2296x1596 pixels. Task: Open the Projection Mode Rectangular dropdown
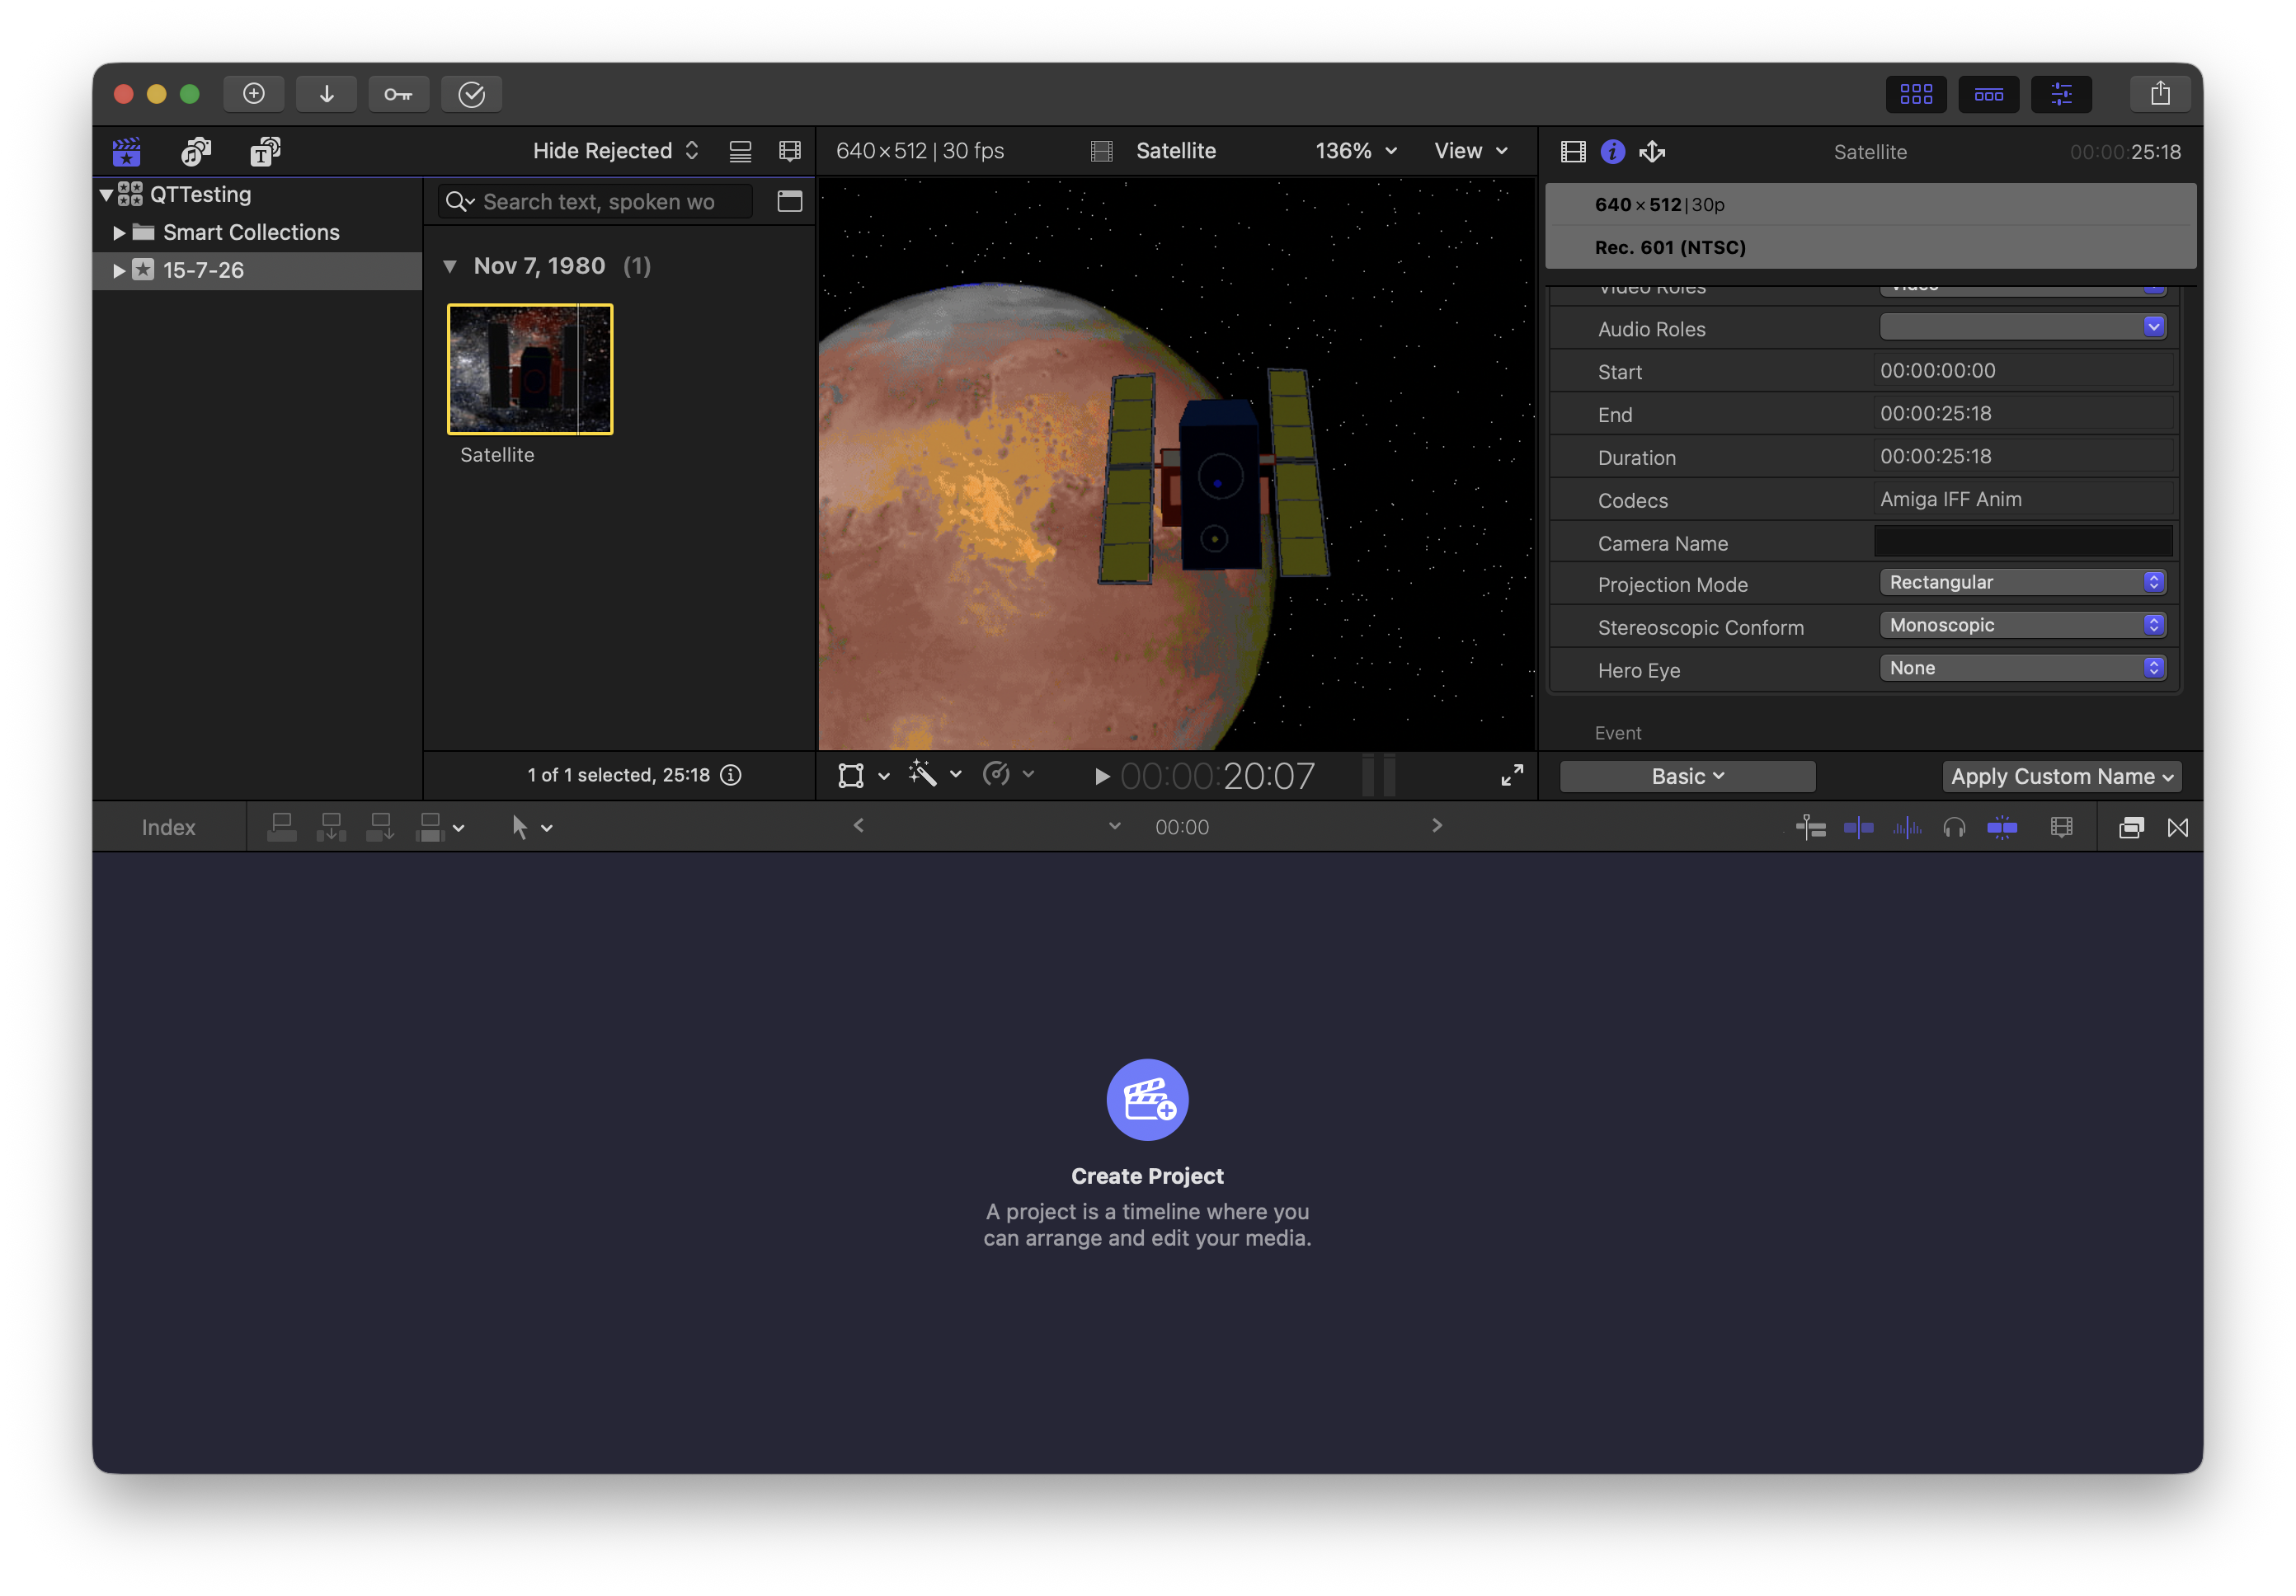point(2022,583)
